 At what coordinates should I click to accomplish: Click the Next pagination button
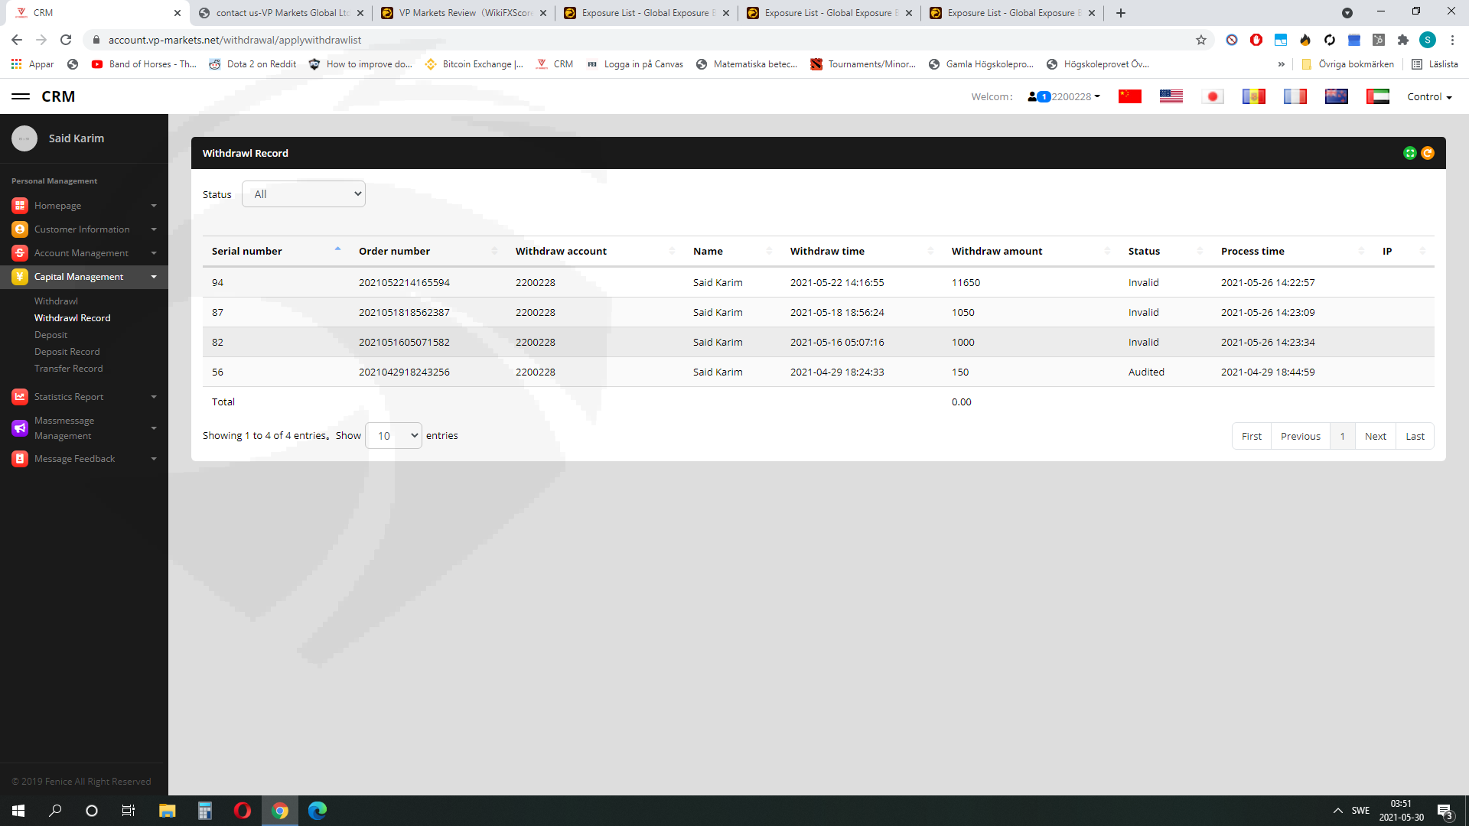tap(1375, 436)
